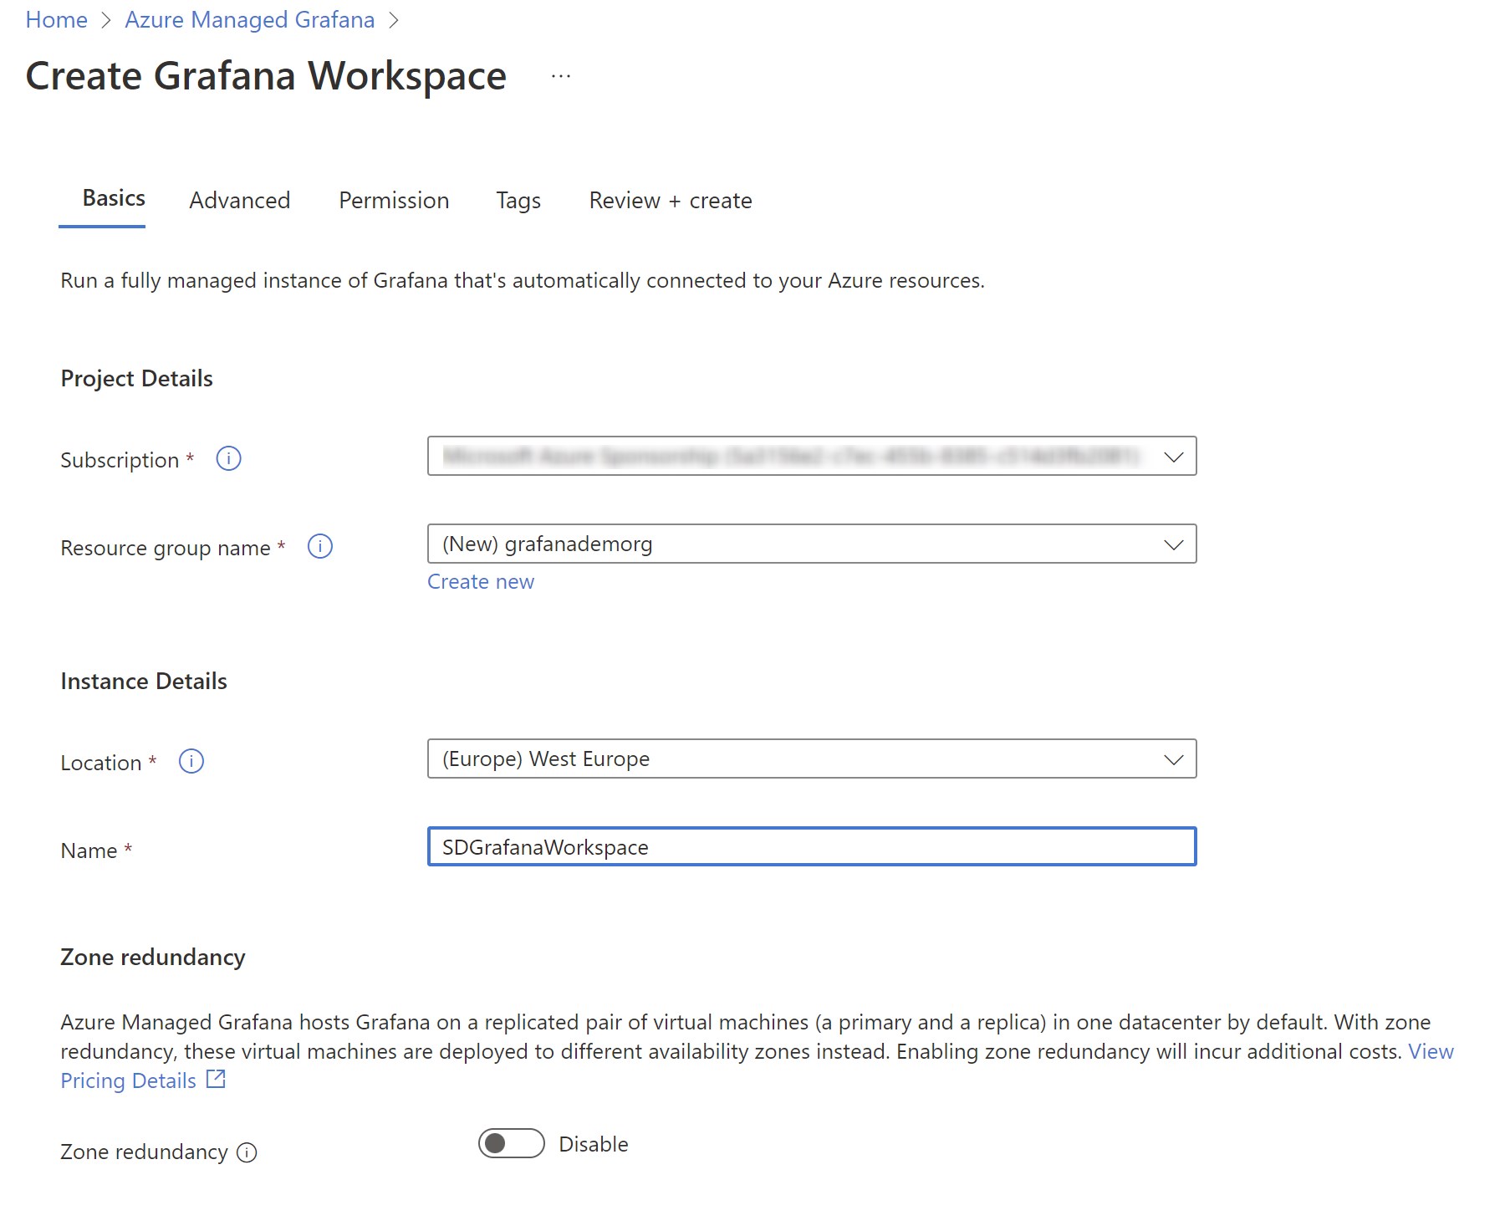Click the Location info icon
Viewport: 1505px width, 1231px height.
191,761
